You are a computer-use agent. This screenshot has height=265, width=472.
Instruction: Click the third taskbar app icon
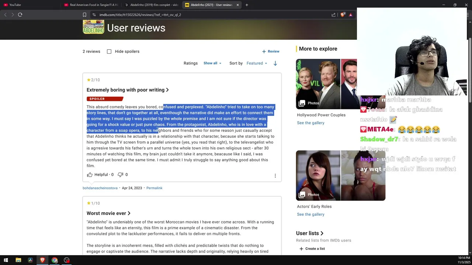[30, 260]
